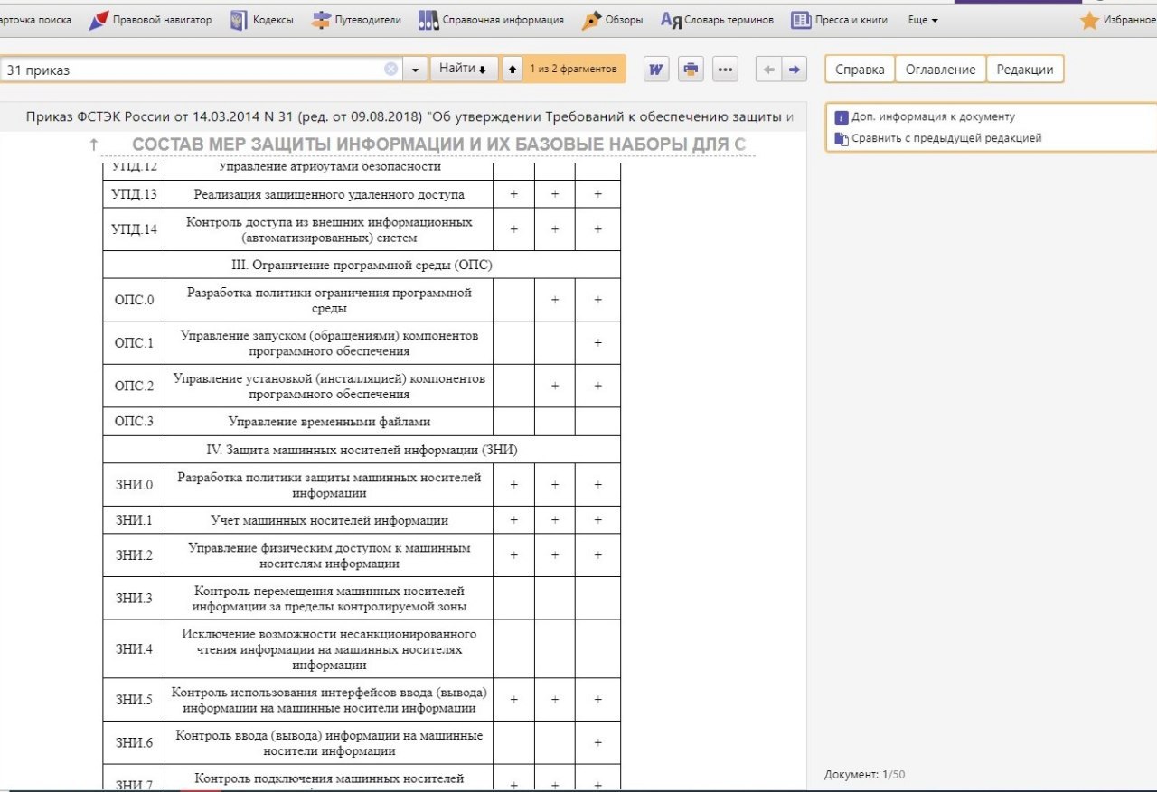The width and height of the screenshot is (1157, 792).
Task: Select table cell ОПС.3
Action: [x=134, y=422]
